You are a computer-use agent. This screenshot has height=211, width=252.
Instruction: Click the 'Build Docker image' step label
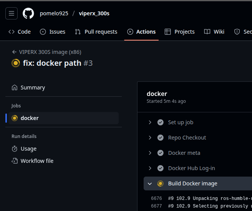click(193, 183)
